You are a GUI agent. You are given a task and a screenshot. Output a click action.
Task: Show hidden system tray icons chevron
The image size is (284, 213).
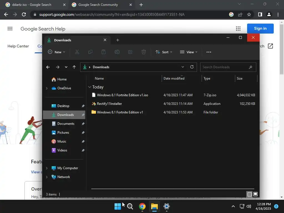(x=233, y=206)
